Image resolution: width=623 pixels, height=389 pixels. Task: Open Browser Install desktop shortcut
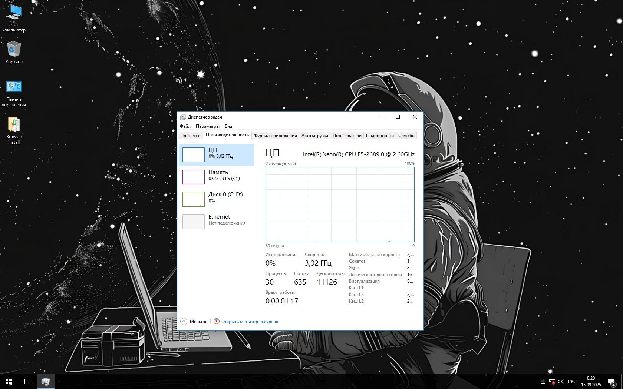(x=14, y=130)
